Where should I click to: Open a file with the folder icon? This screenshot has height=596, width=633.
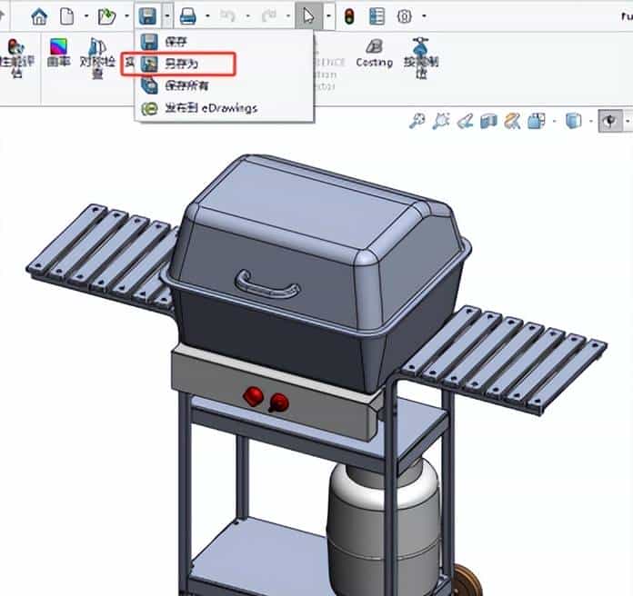click(x=106, y=16)
